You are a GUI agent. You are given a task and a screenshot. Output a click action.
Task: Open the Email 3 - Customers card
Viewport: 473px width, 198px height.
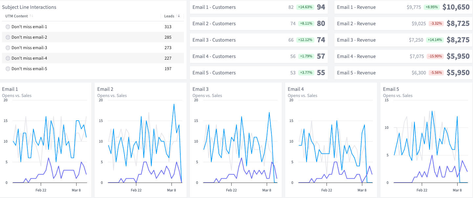pyautogui.click(x=214, y=40)
